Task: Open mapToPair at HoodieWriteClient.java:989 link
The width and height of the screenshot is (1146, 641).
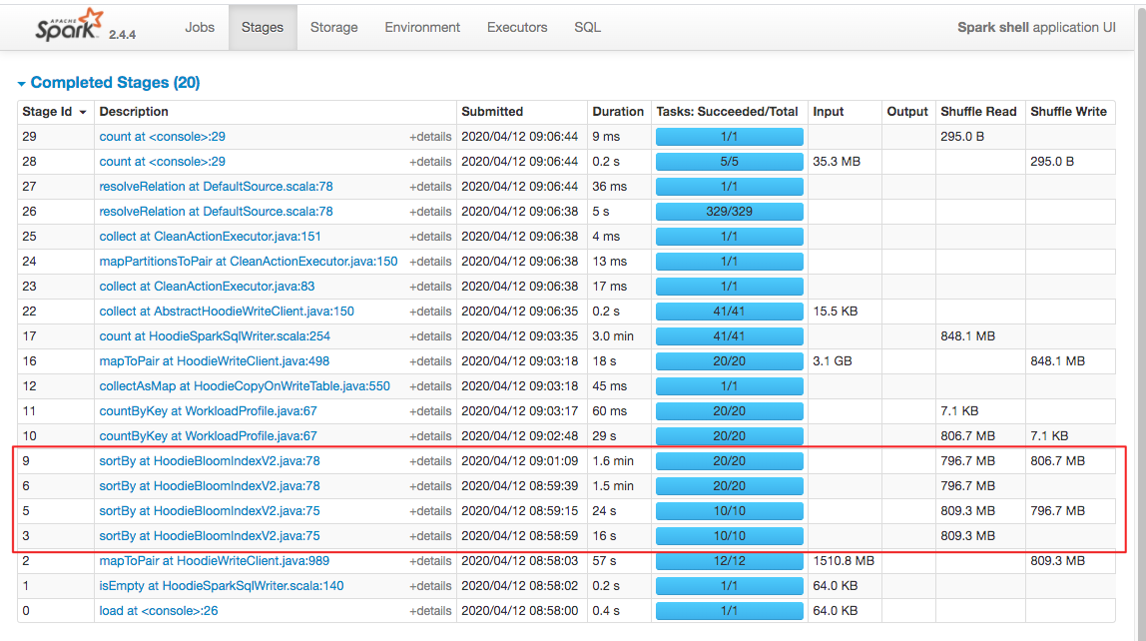Action: point(215,560)
